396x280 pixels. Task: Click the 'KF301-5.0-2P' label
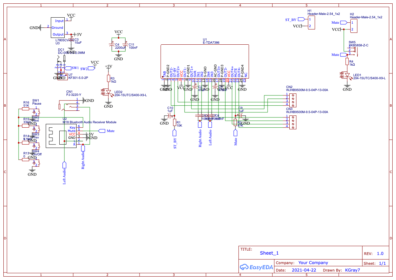[x=78, y=78]
